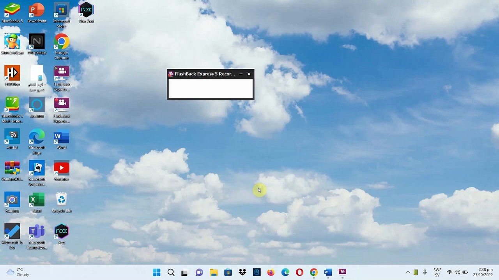Open Dropbox from the taskbar

pos(242,272)
